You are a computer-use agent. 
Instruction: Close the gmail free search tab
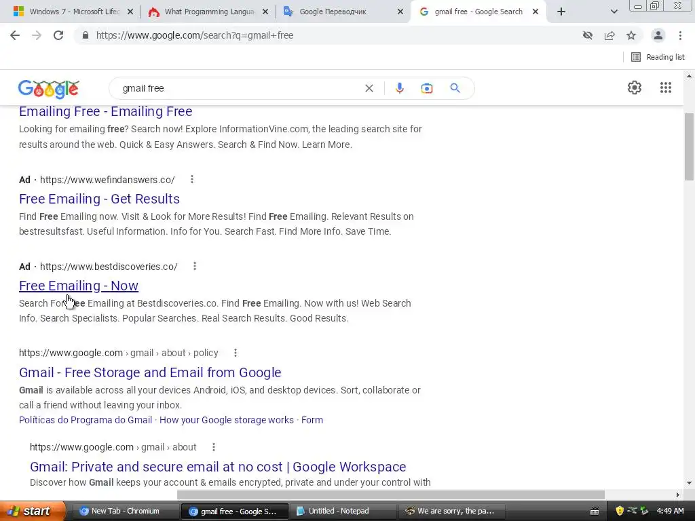(x=536, y=12)
